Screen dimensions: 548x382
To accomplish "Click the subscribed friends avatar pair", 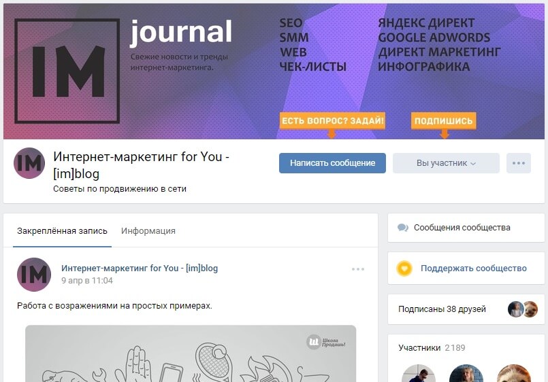I will click(523, 309).
